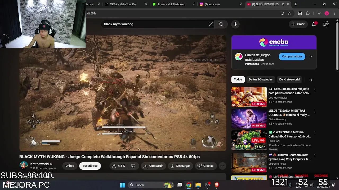Mute the YouTube tab via speaker icon
The width and height of the screenshot is (339, 190).
point(283,4)
